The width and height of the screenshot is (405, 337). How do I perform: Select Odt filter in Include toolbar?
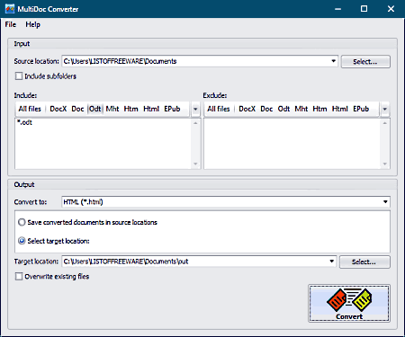tap(95, 109)
